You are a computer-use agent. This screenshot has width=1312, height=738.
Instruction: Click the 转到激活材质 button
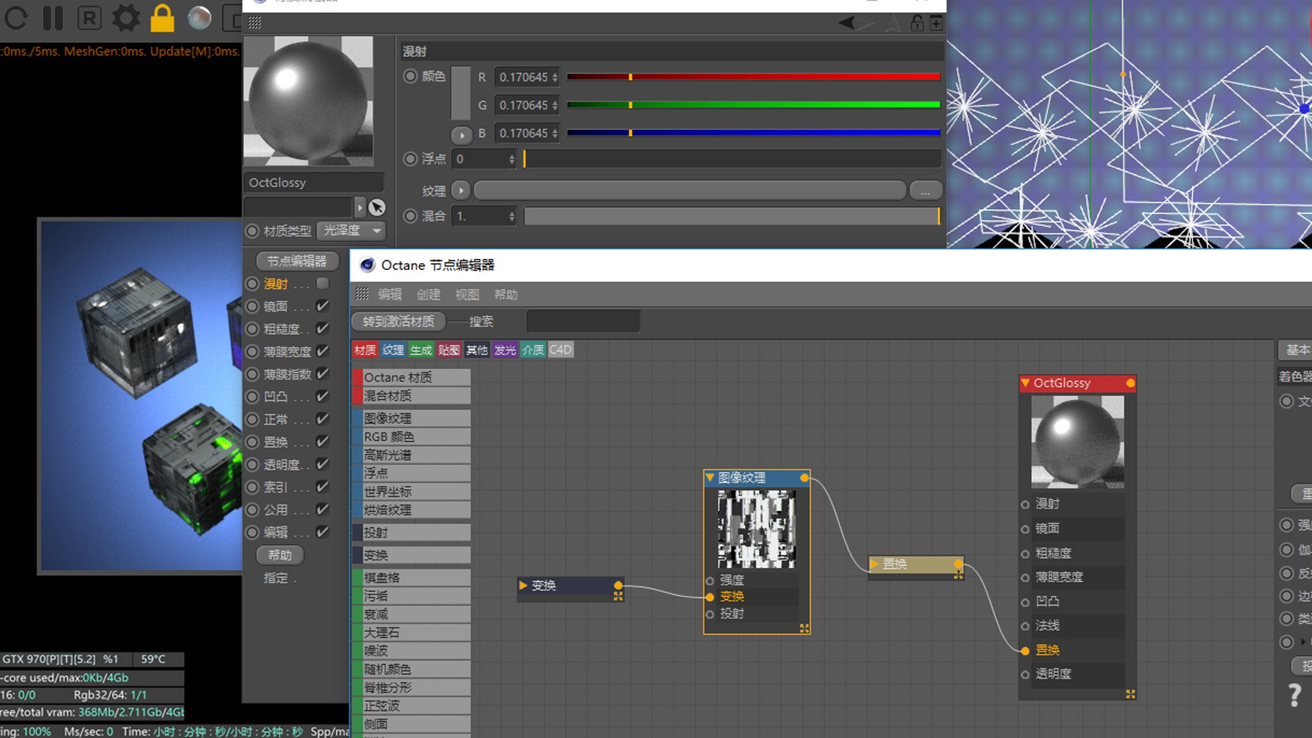tap(398, 321)
